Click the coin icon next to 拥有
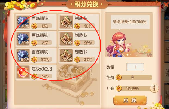Image resolution: width=169 pixels, height=109 pixels. [119, 89]
